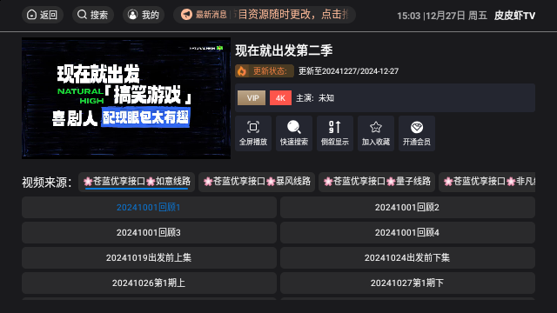Go back with the 返回 button
The width and height of the screenshot is (557, 313).
pos(43,15)
